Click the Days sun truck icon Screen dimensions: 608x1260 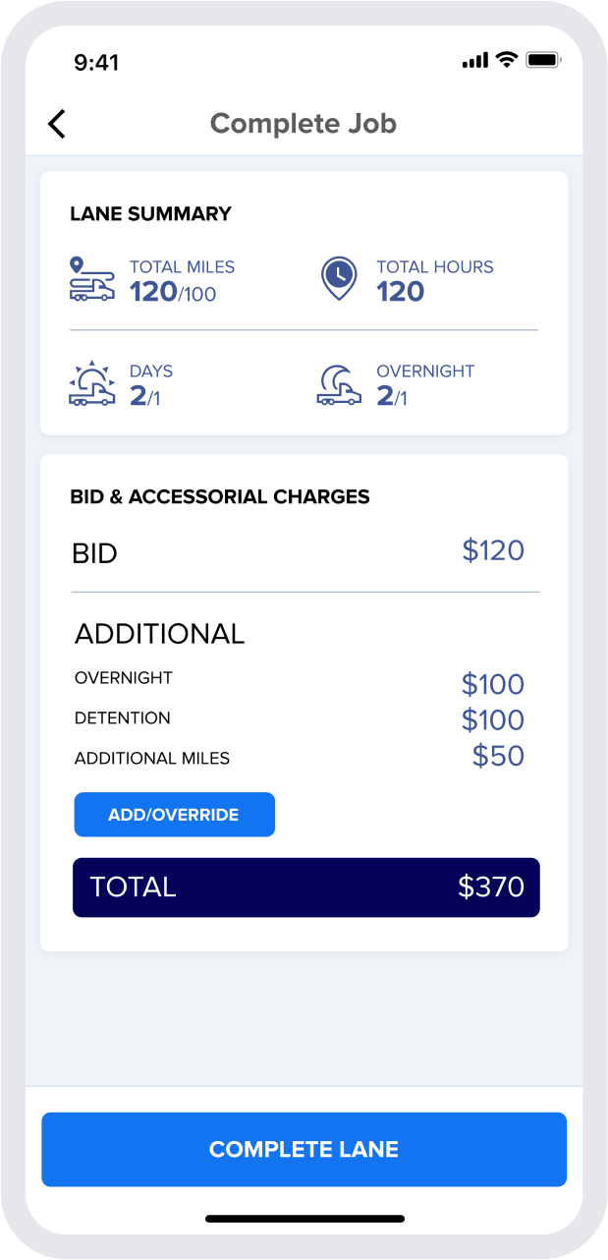pos(91,384)
